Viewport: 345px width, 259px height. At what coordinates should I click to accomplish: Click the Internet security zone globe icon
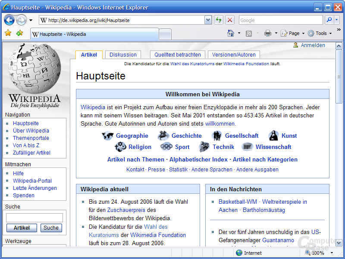point(239,253)
